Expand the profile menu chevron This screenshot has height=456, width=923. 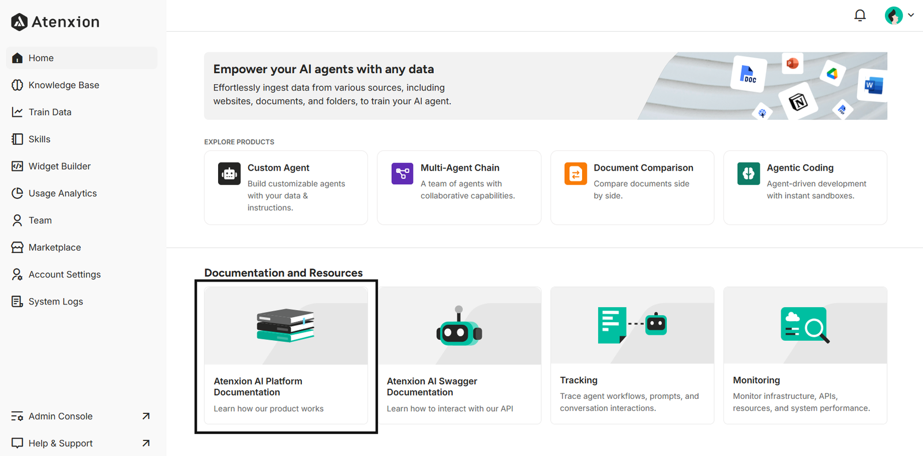click(x=911, y=16)
